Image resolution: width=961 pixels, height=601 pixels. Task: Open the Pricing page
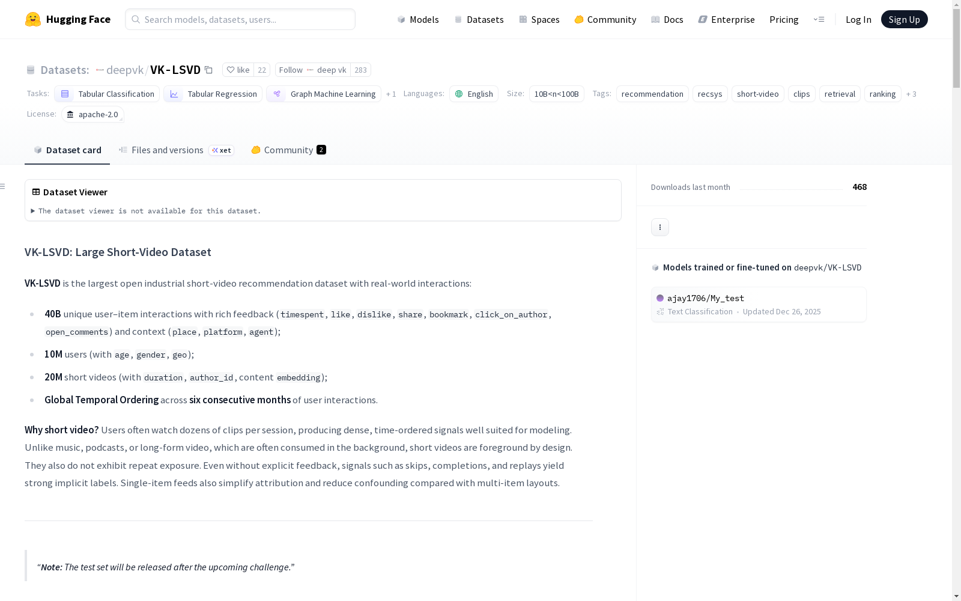point(784,19)
